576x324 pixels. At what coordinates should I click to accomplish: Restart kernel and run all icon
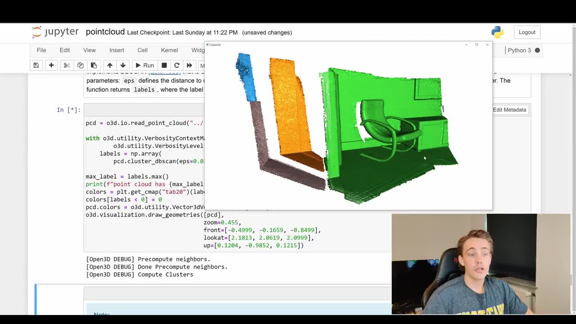(x=189, y=65)
